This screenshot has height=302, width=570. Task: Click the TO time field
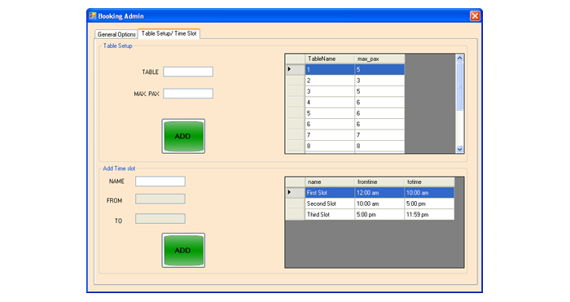(160, 218)
